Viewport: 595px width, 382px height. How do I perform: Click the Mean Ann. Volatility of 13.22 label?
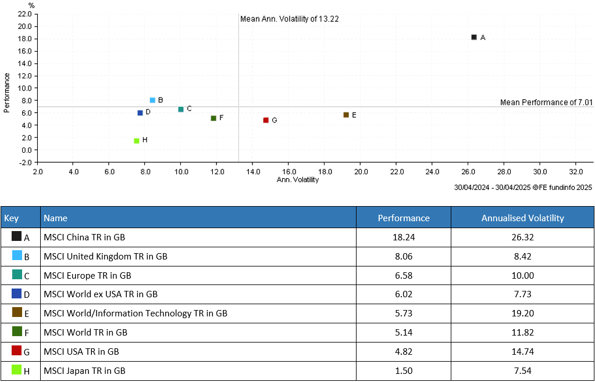290,19
